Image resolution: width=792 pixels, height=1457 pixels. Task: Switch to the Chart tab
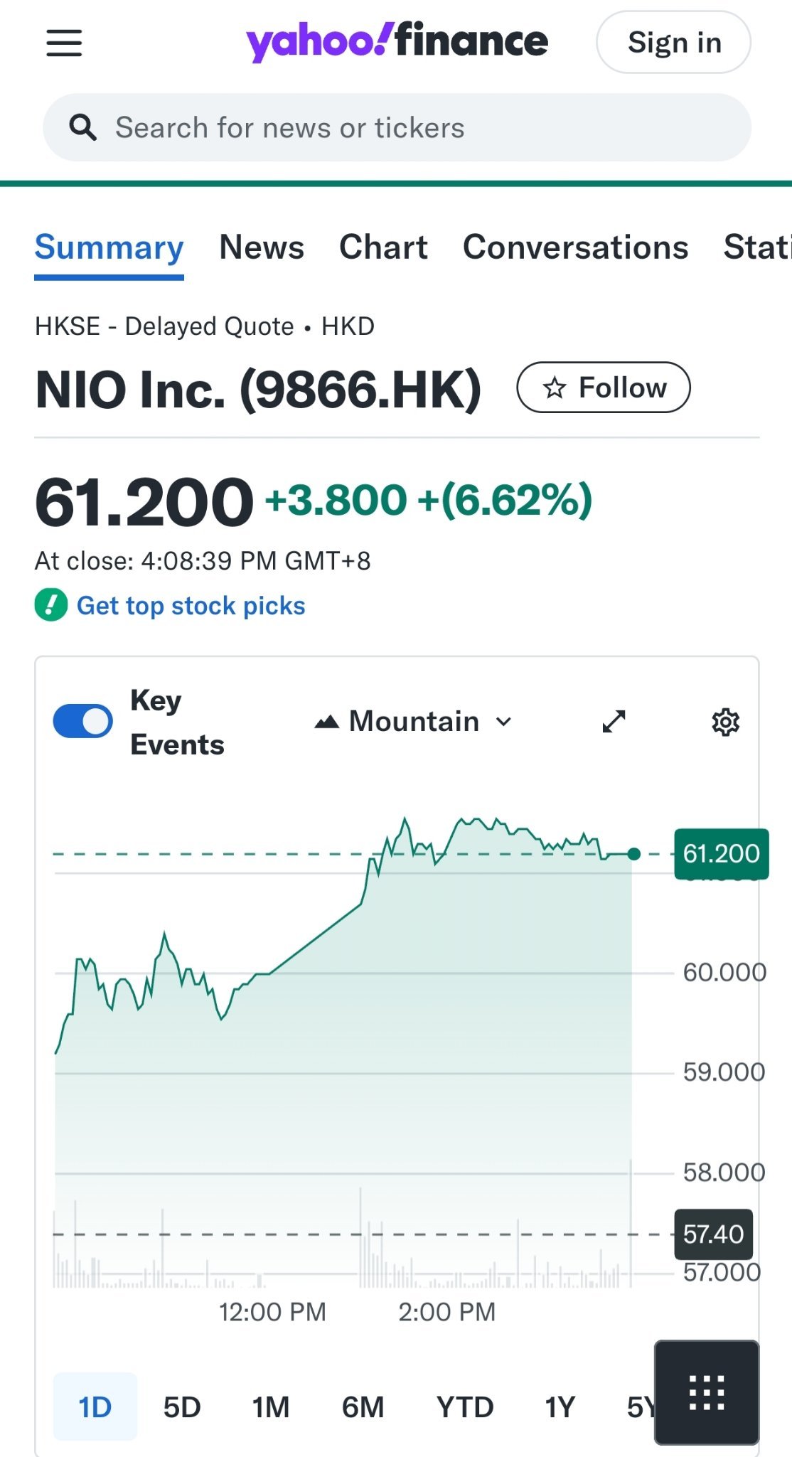click(x=383, y=247)
